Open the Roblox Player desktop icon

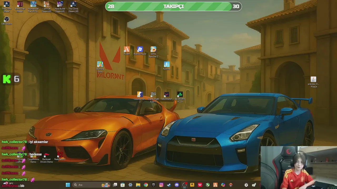pyautogui.click(x=140, y=51)
